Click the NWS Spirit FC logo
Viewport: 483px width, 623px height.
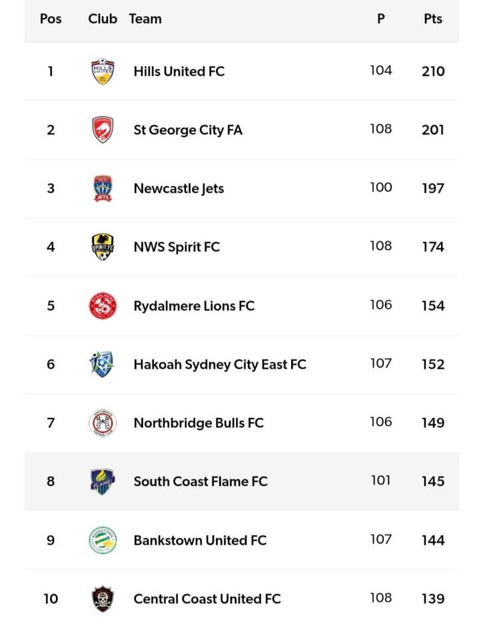pyautogui.click(x=103, y=247)
